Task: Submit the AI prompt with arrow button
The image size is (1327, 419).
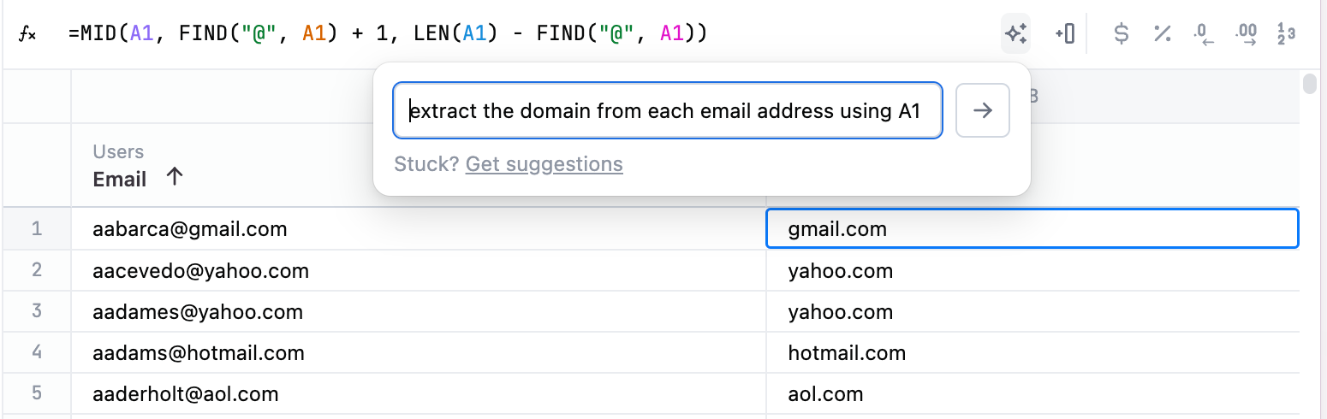Action: 983,110
